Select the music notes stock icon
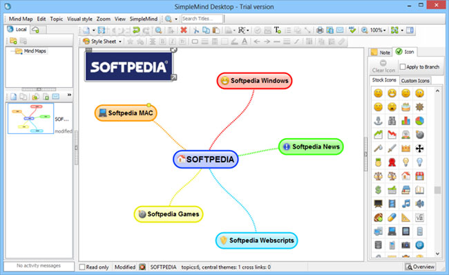Image resolution: width=449 pixels, height=275 pixels. click(x=405, y=203)
